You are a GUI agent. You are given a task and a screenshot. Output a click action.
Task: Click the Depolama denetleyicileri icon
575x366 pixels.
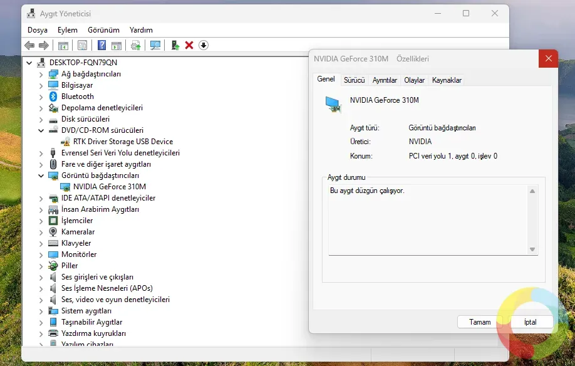coord(53,108)
